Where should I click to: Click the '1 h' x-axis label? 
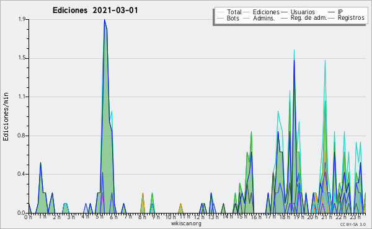tap(42, 217)
